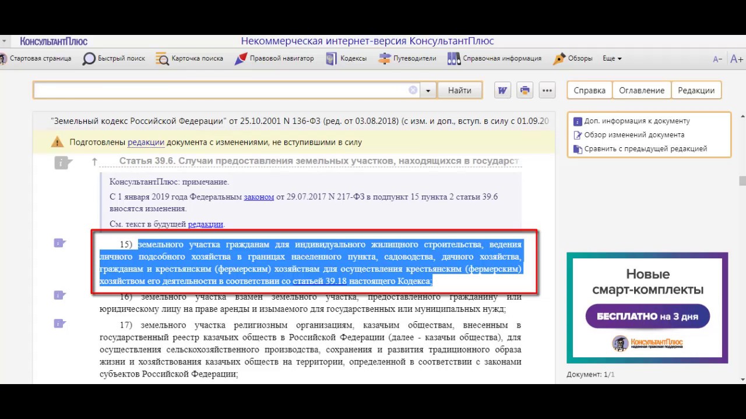Switch to the Оглавление tab
This screenshot has height=419, width=746.
pos(642,90)
